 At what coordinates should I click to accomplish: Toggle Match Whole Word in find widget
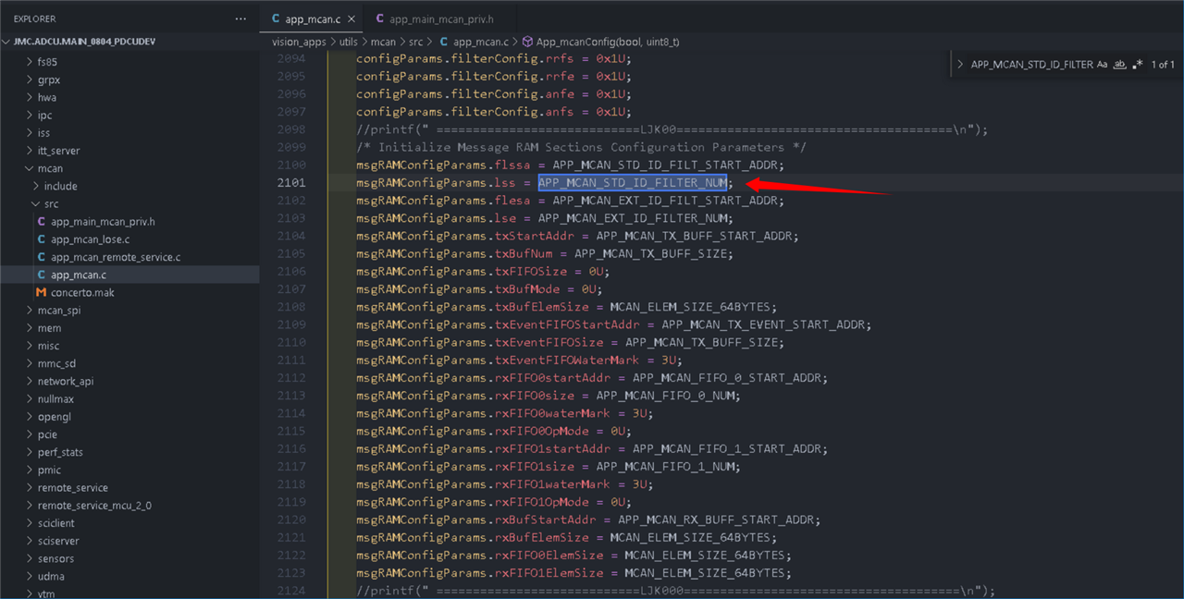click(x=1119, y=65)
